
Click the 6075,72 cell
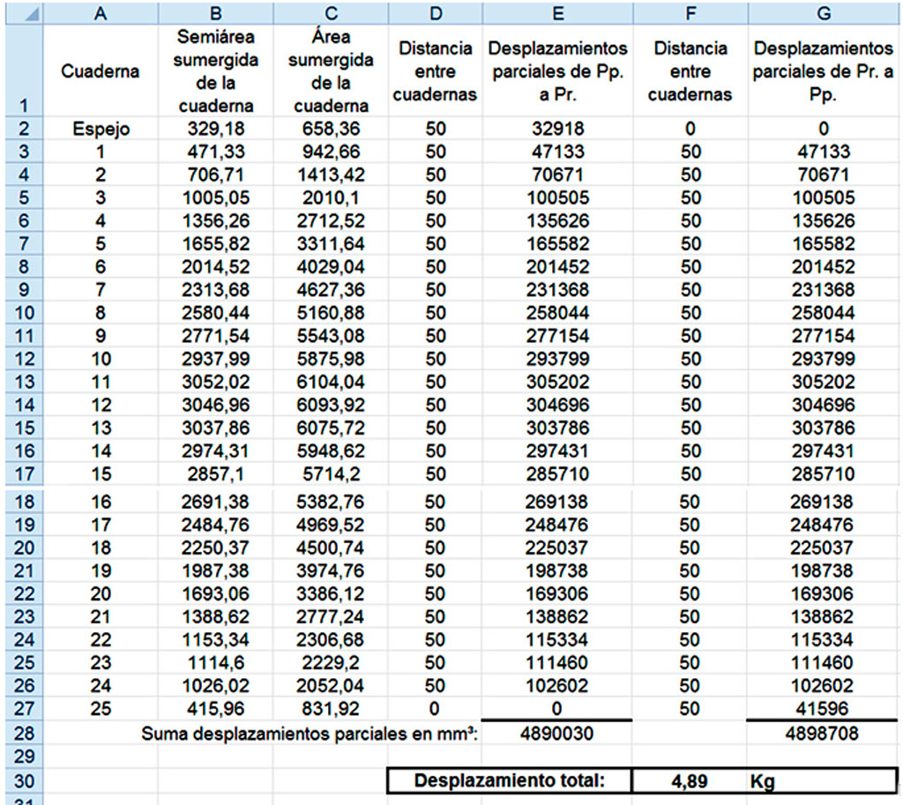331,428
